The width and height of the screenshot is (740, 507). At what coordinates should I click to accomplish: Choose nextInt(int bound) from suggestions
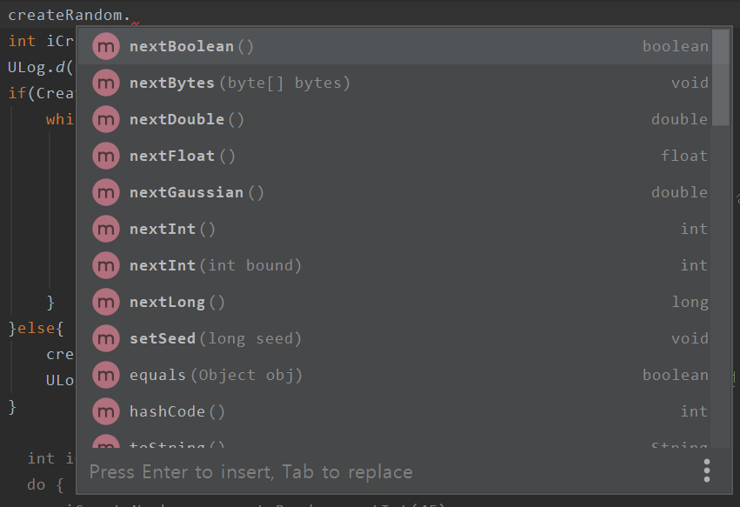[x=215, y=265]
